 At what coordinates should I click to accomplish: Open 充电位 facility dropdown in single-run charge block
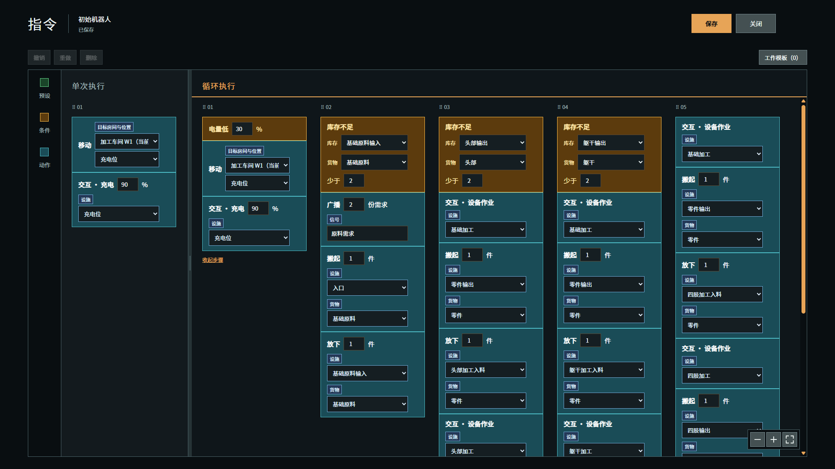[x=119, y=214]
